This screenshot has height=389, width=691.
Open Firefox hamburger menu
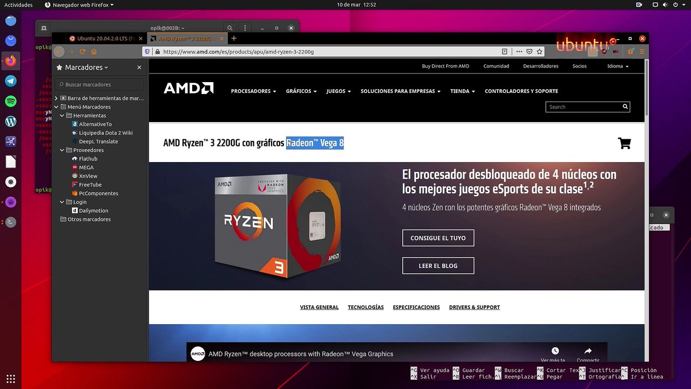tap(642, 52)
